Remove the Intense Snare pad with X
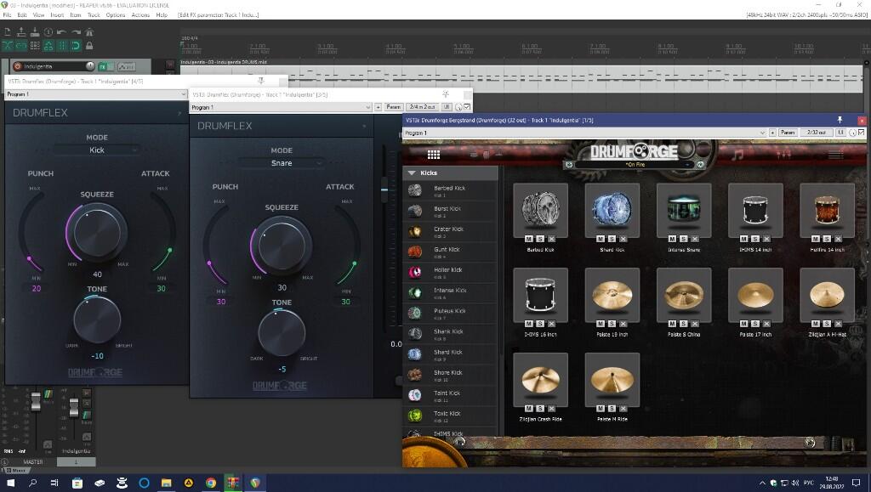Image resolution: width=871 pixels, height=492 pixels. coord(694,239)
